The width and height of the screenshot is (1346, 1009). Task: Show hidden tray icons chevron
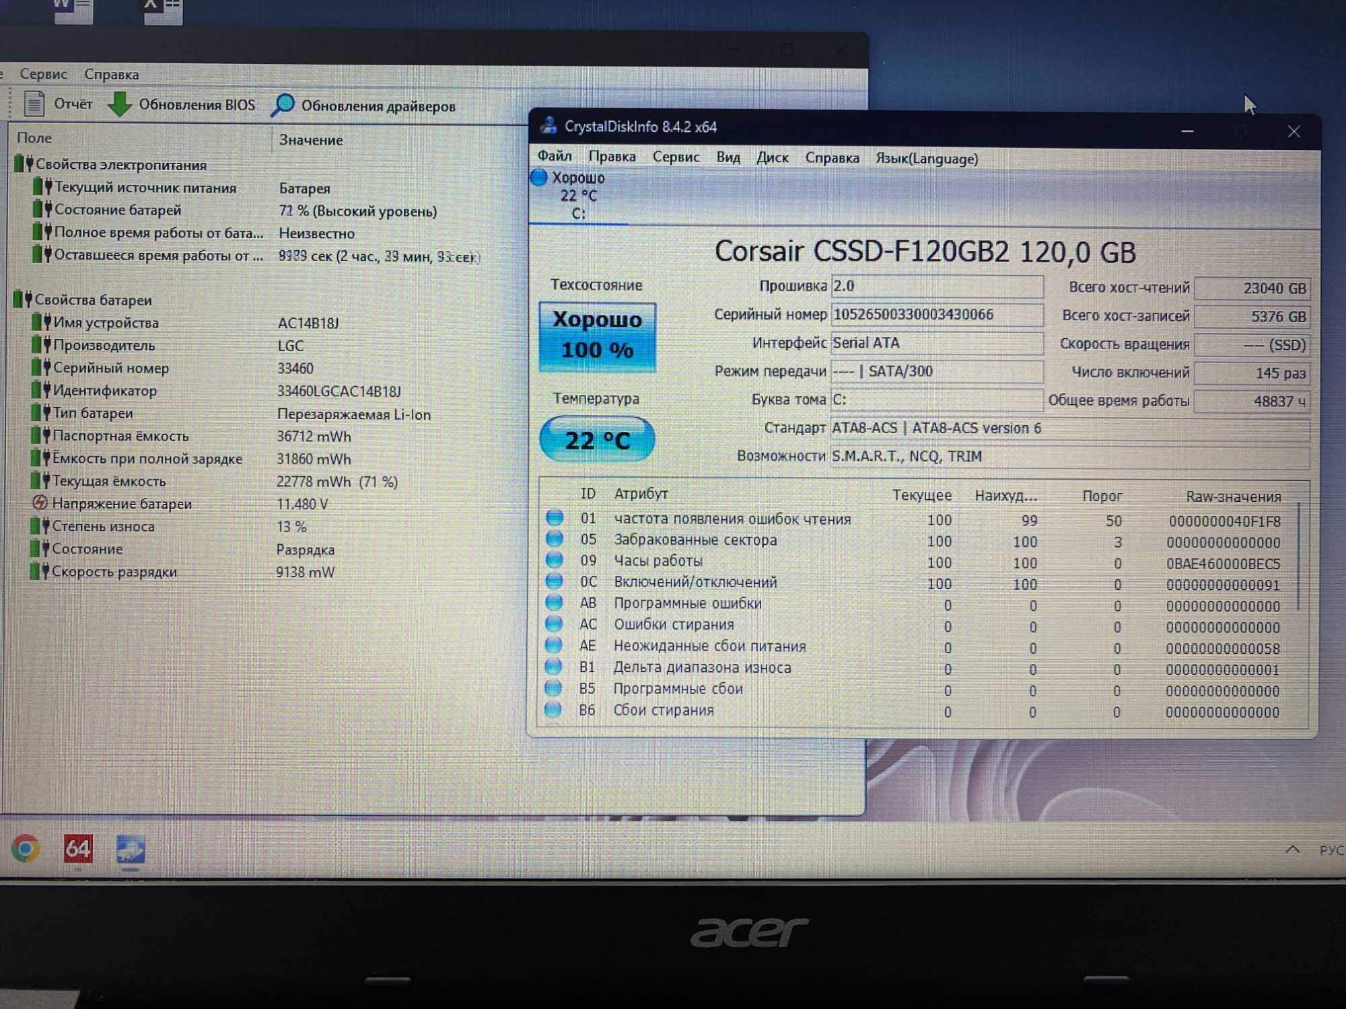coord(1293,850)
